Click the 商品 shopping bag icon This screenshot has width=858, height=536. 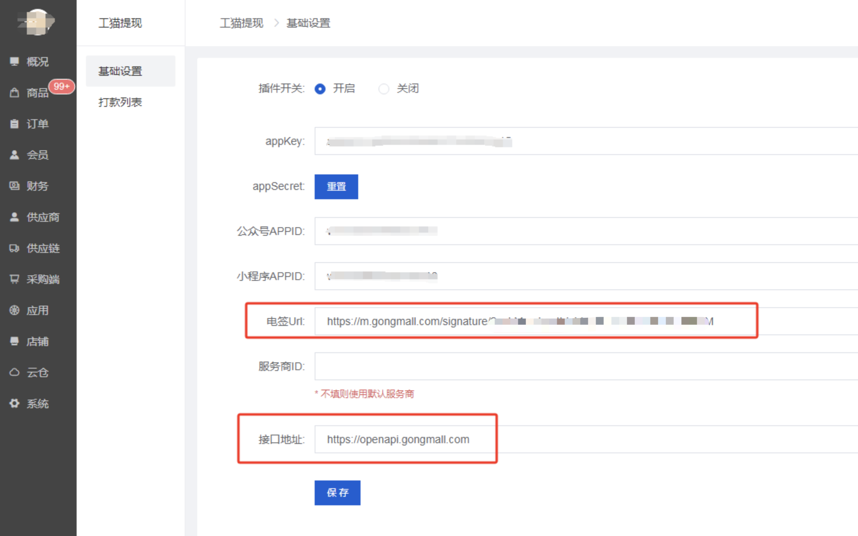point(14,92)
